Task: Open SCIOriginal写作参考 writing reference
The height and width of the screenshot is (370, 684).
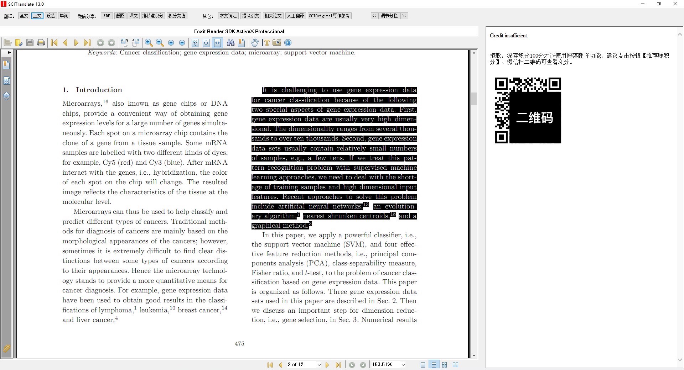Action: pos(330,16)
